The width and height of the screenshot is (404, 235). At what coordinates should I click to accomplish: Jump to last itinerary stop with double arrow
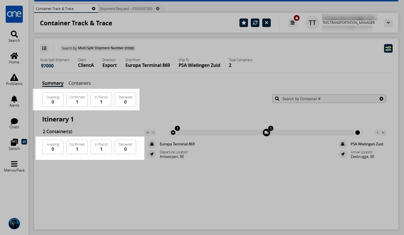(383, 133)
